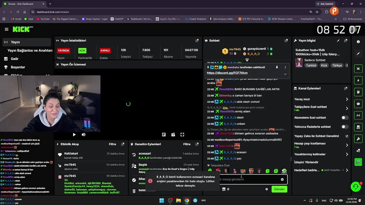This screenshot has width=365, height=205.
Task: Open the hamburger navigation menu
Action: (x=7, y=29)
